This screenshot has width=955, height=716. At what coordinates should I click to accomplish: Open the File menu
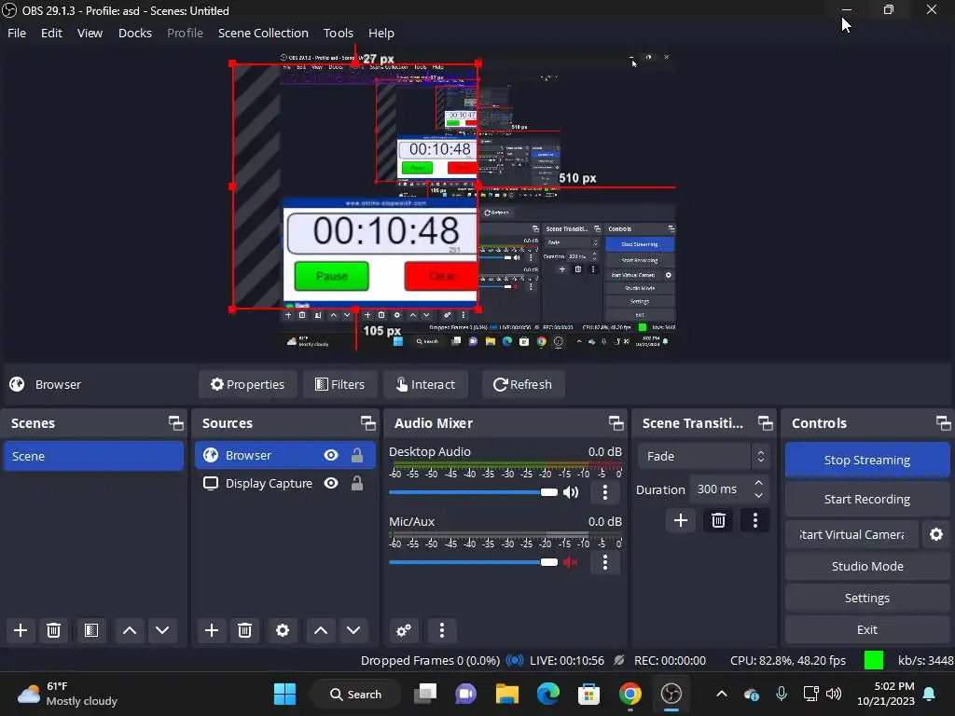click(x=17, y=33)
